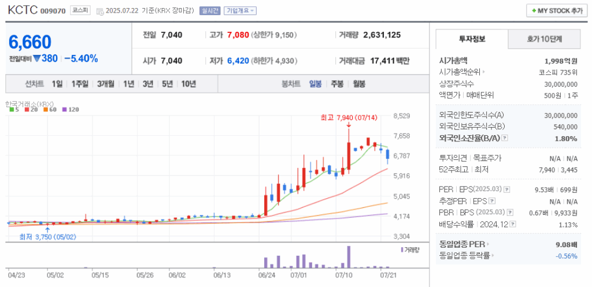This screenshot has width=592, height=287.
Task: Open the 동일업종 등락률 link
Action: pyautogui.click(x=467, y=256)
